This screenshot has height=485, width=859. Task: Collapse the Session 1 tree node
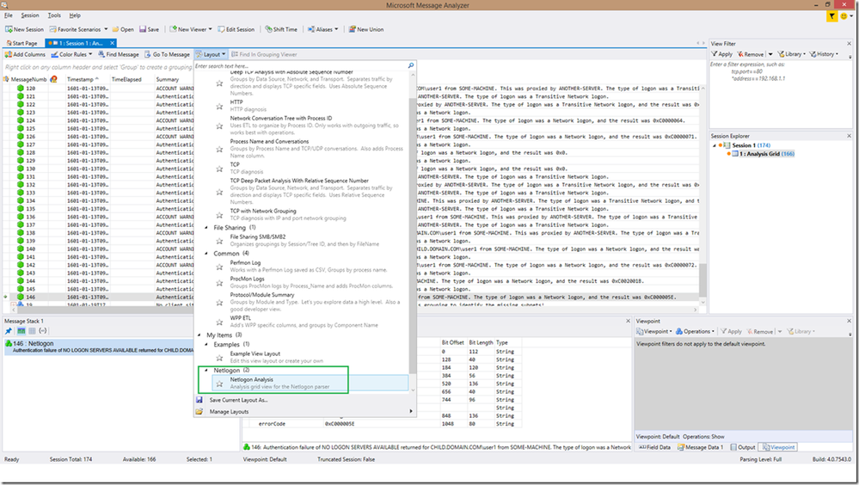click(715, 146)
